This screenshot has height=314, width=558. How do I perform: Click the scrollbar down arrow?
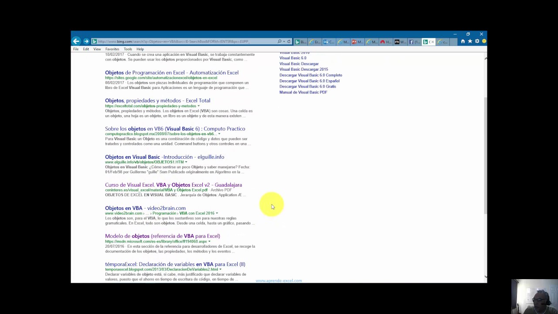coord(485,276)
